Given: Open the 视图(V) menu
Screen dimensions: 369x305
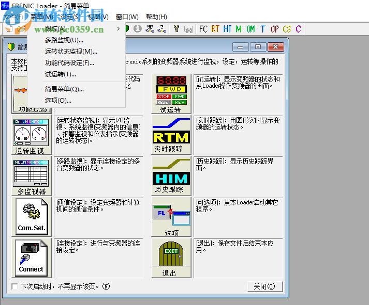Looking at the screenshot, I should point(98,17).
